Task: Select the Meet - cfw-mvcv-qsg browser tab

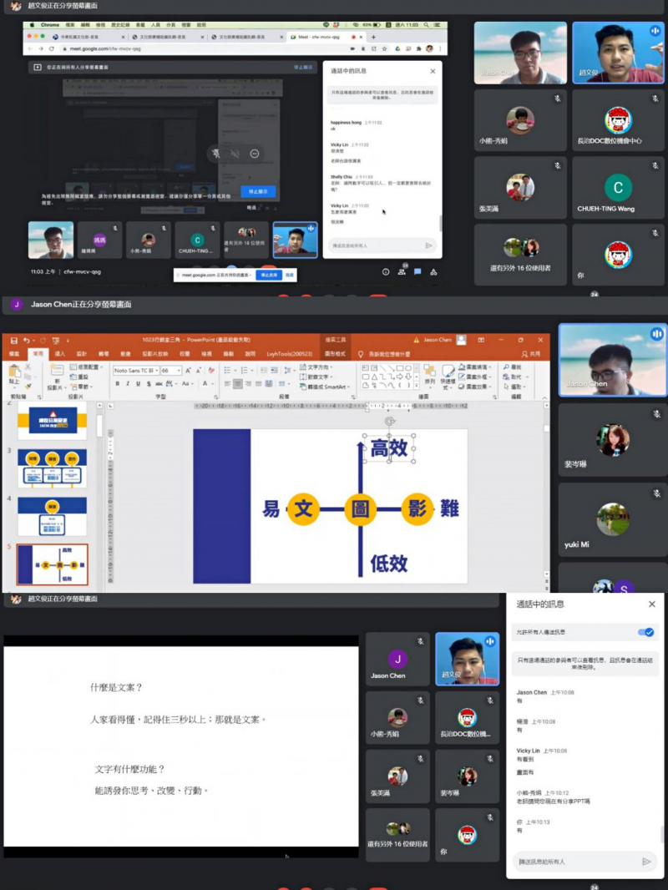Action: [x=316, y=37]
